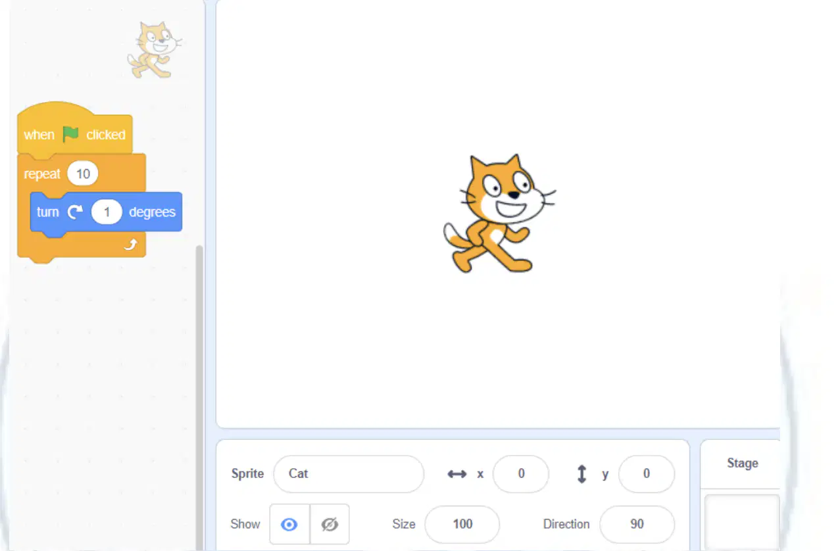
Task: Click the Stage backdrop thumbnail
Action: [x=742, y=522]
